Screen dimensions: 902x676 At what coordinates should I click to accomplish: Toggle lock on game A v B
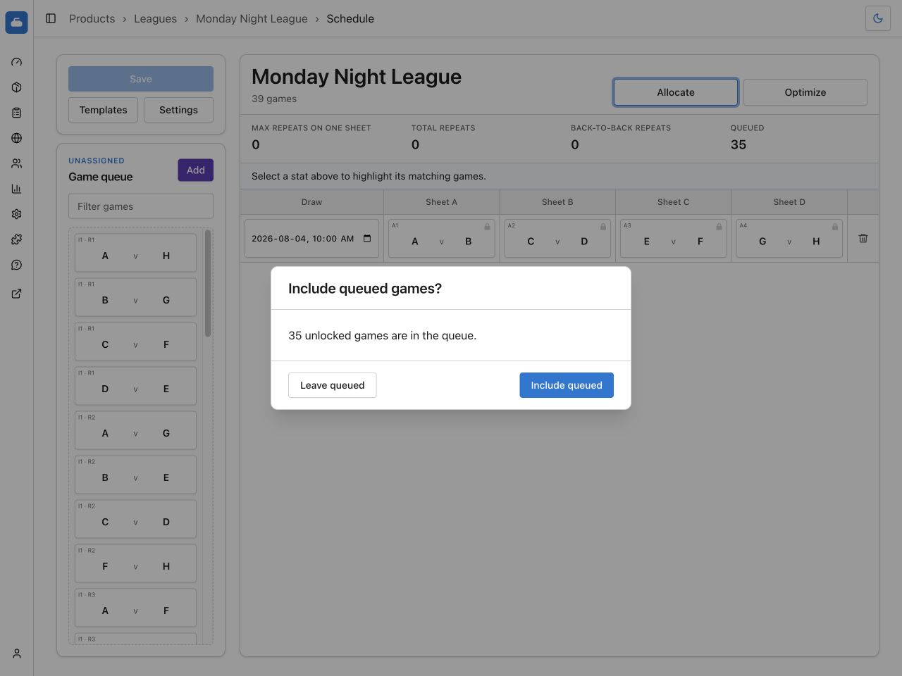point(487,227)
